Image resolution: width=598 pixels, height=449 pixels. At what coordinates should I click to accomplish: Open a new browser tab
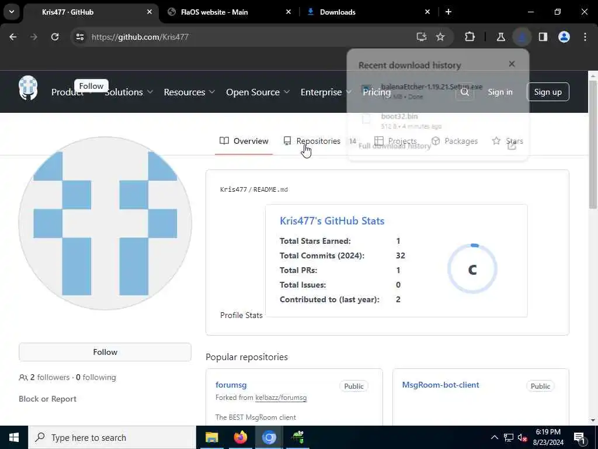[x=448, y=12]
